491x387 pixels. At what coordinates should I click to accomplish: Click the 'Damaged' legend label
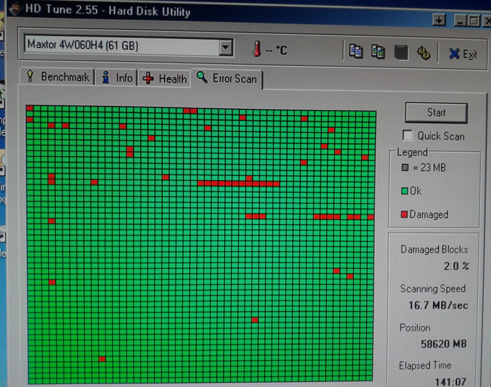tap(429, 215)
